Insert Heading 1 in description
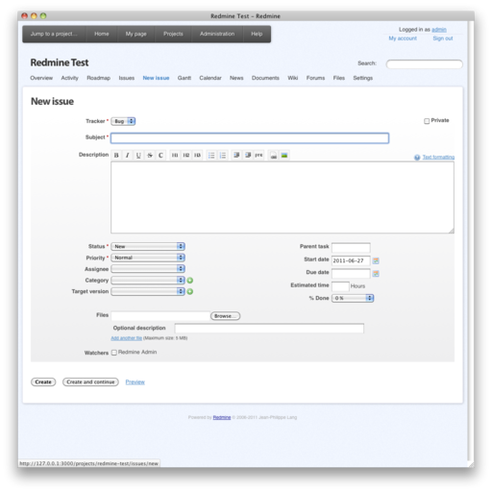 click(x=175, y=156)
